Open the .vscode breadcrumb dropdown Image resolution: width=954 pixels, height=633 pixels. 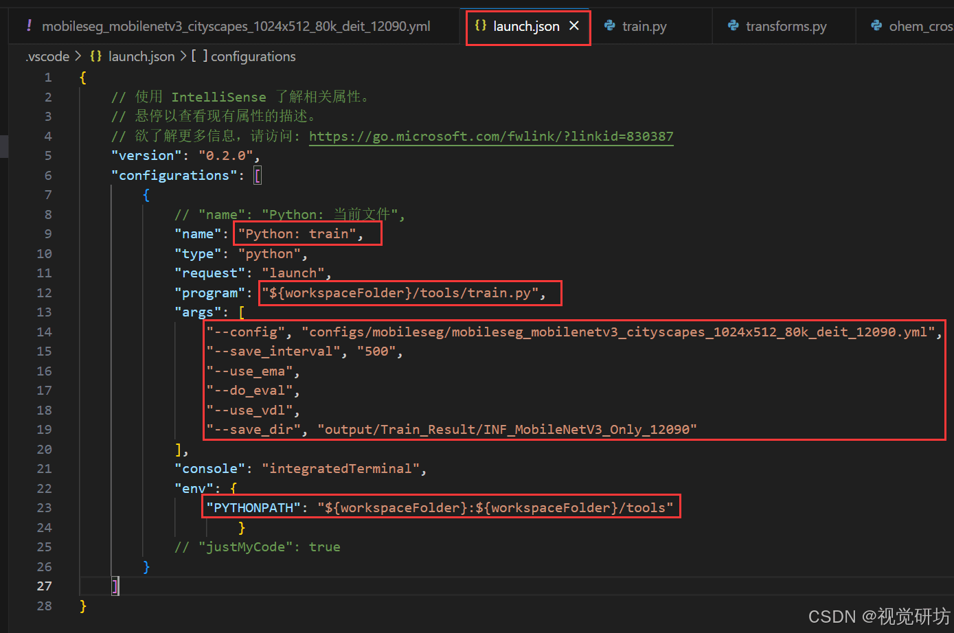[x=47, y=56]
